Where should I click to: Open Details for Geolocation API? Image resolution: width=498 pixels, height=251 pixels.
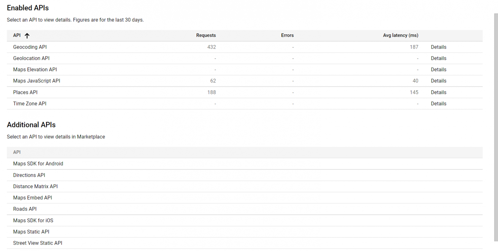(x=438, y=58)
